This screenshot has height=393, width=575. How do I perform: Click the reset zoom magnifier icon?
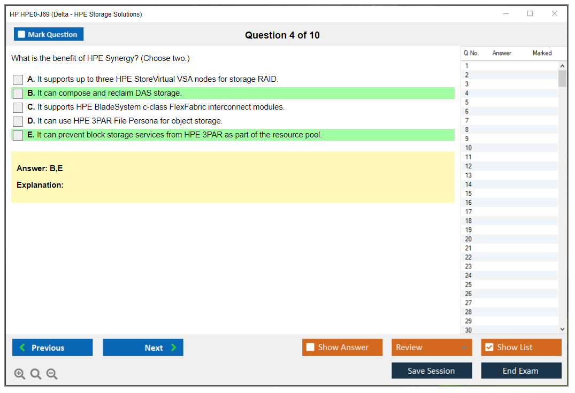[36, 374]
